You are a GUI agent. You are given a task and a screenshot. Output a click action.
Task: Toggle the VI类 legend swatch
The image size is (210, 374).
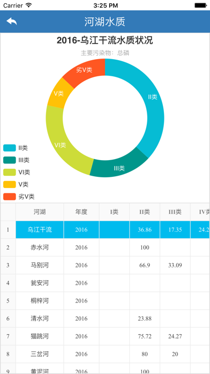10,172
